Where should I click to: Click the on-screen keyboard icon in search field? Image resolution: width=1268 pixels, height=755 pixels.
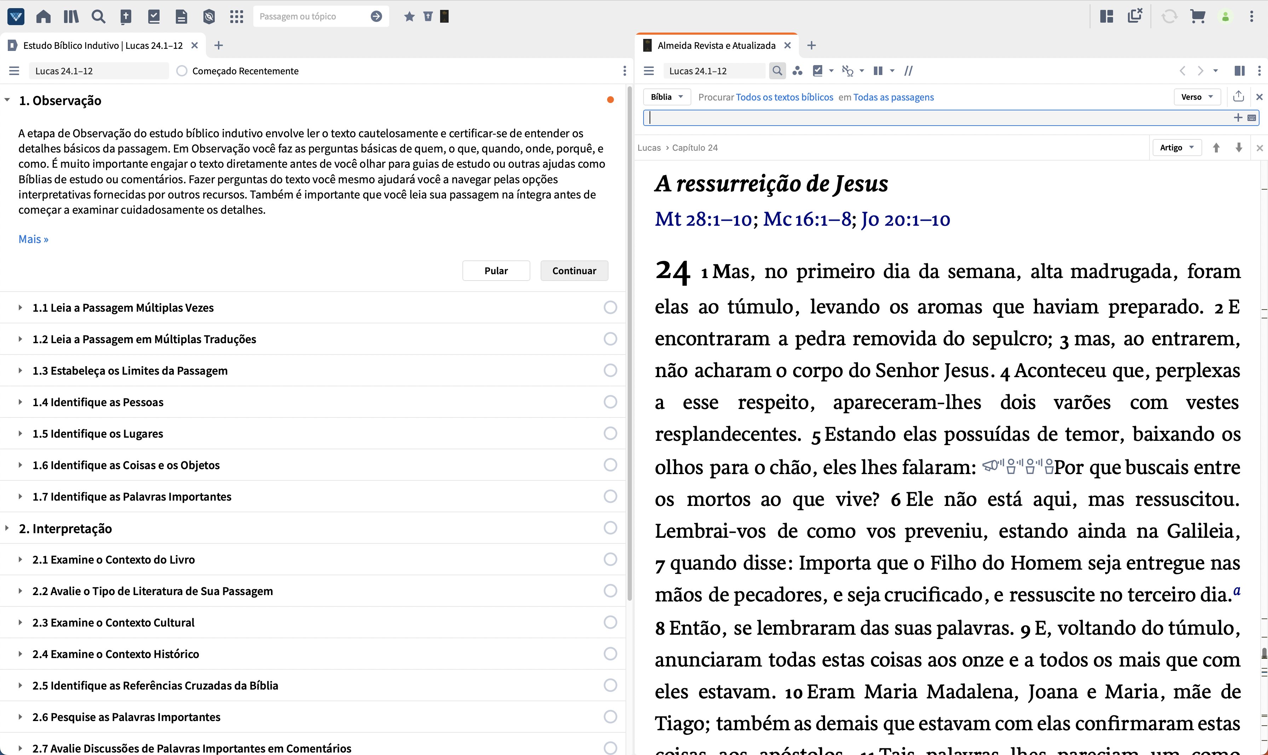[x=1252, y=117]
